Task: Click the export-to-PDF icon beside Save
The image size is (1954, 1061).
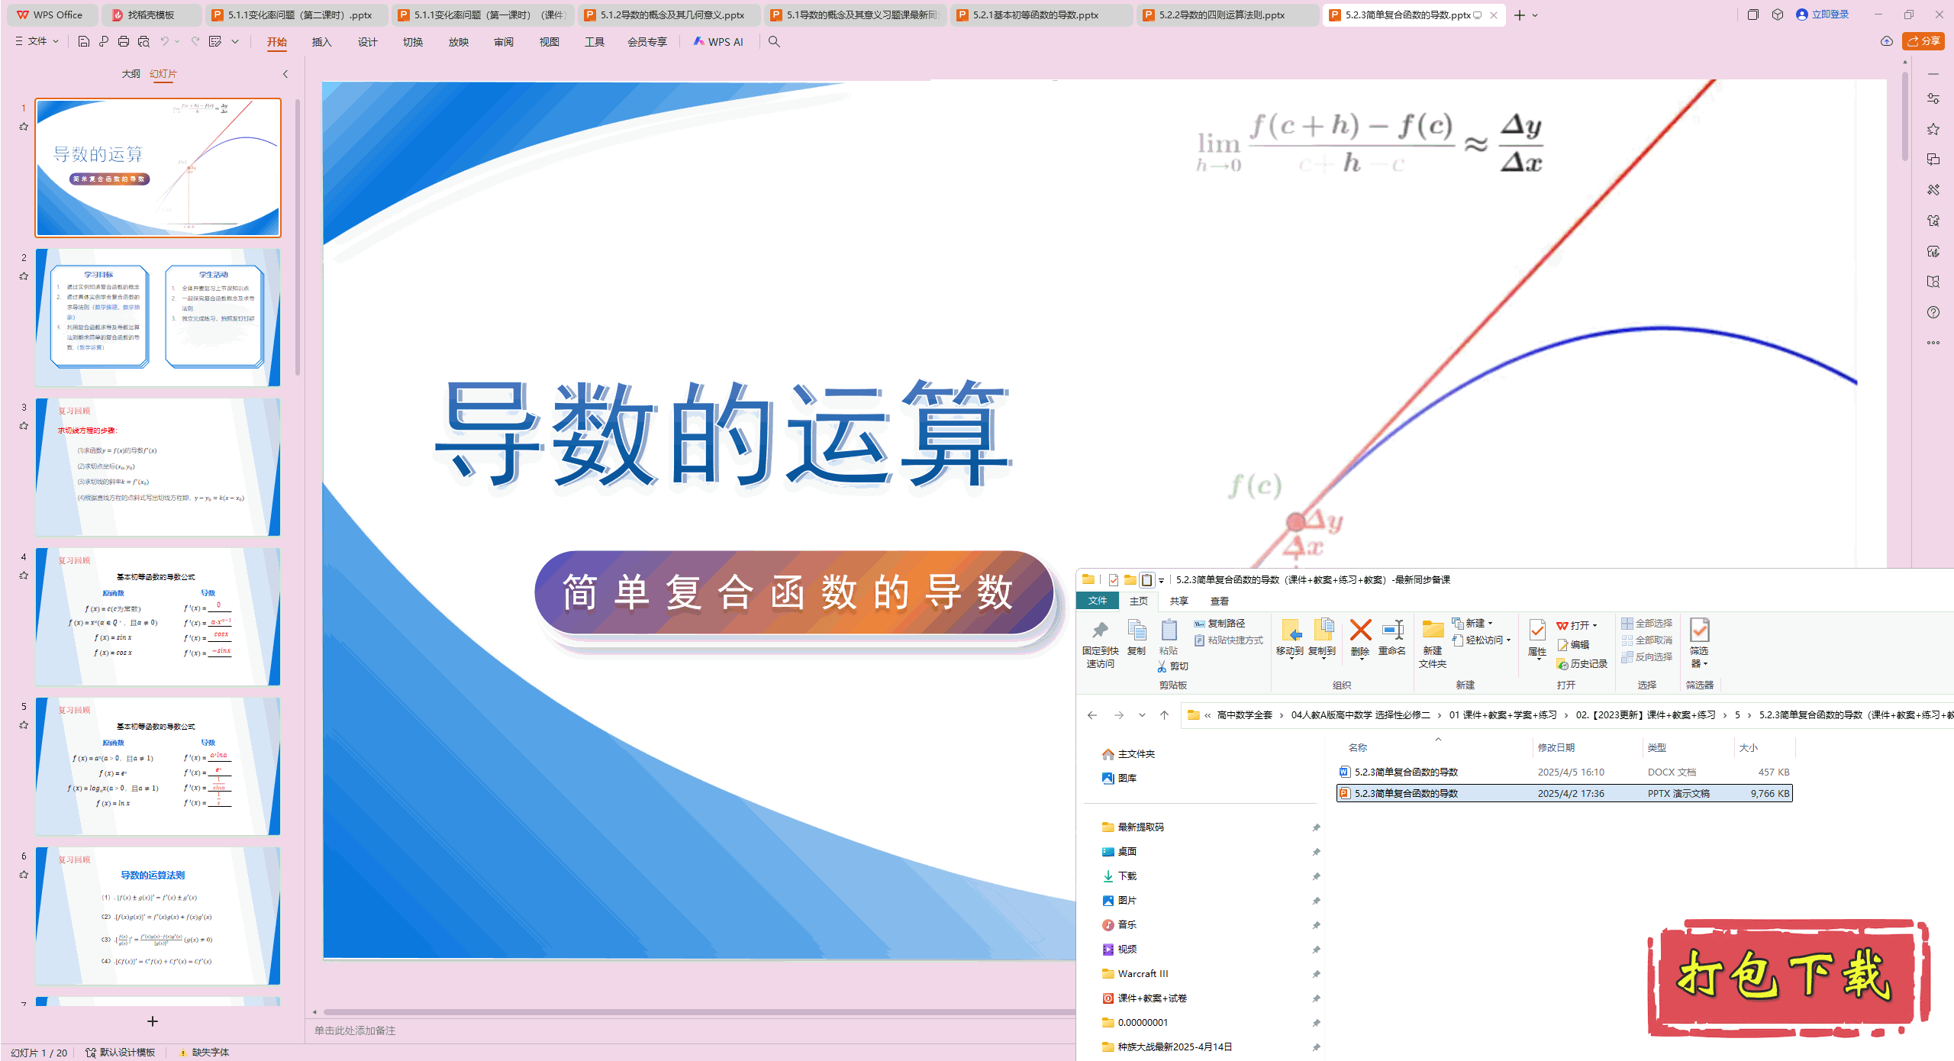Action: coord(104,41)
